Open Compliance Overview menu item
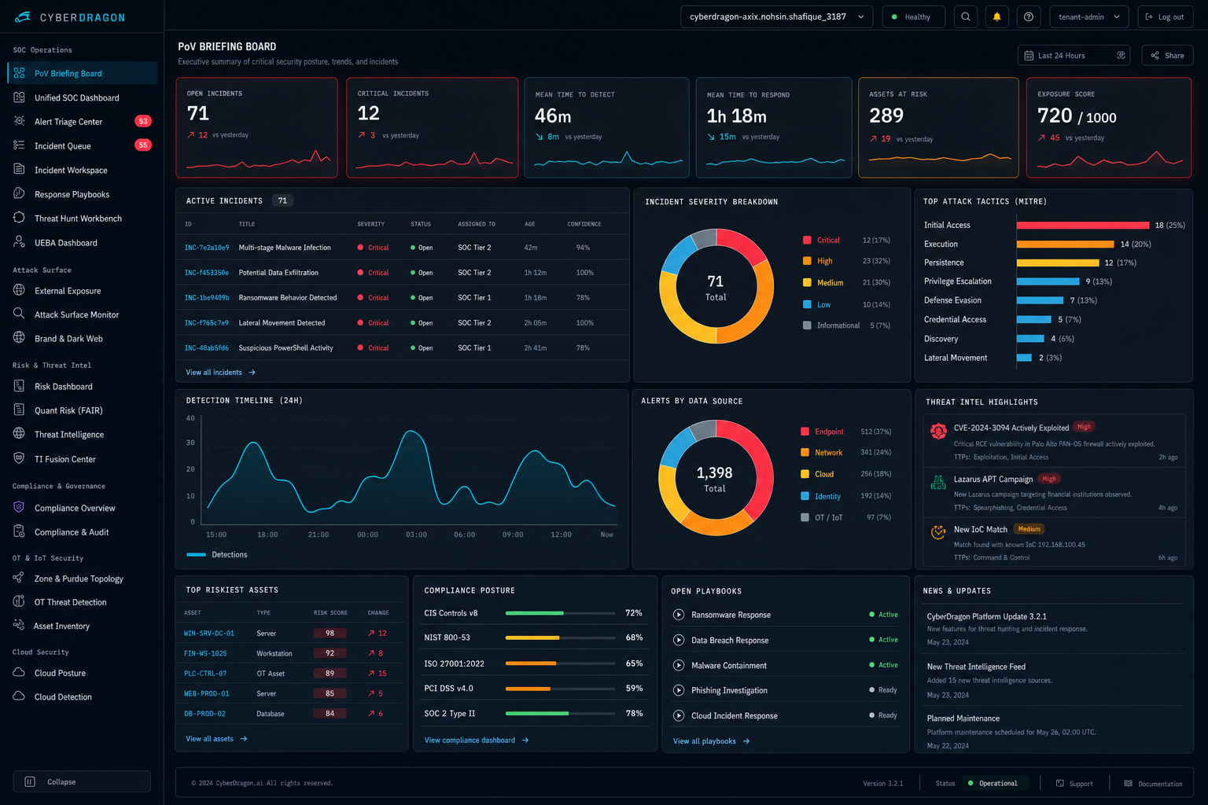The height and width of the screenshot is (805, 1208). 83,508
